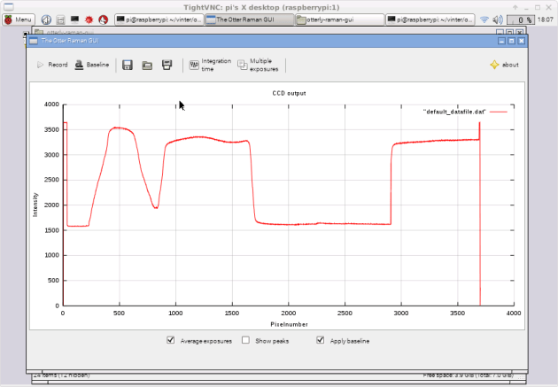Open the Multiple exposures setting
558x387 pixels.
(x=258, y=65)
